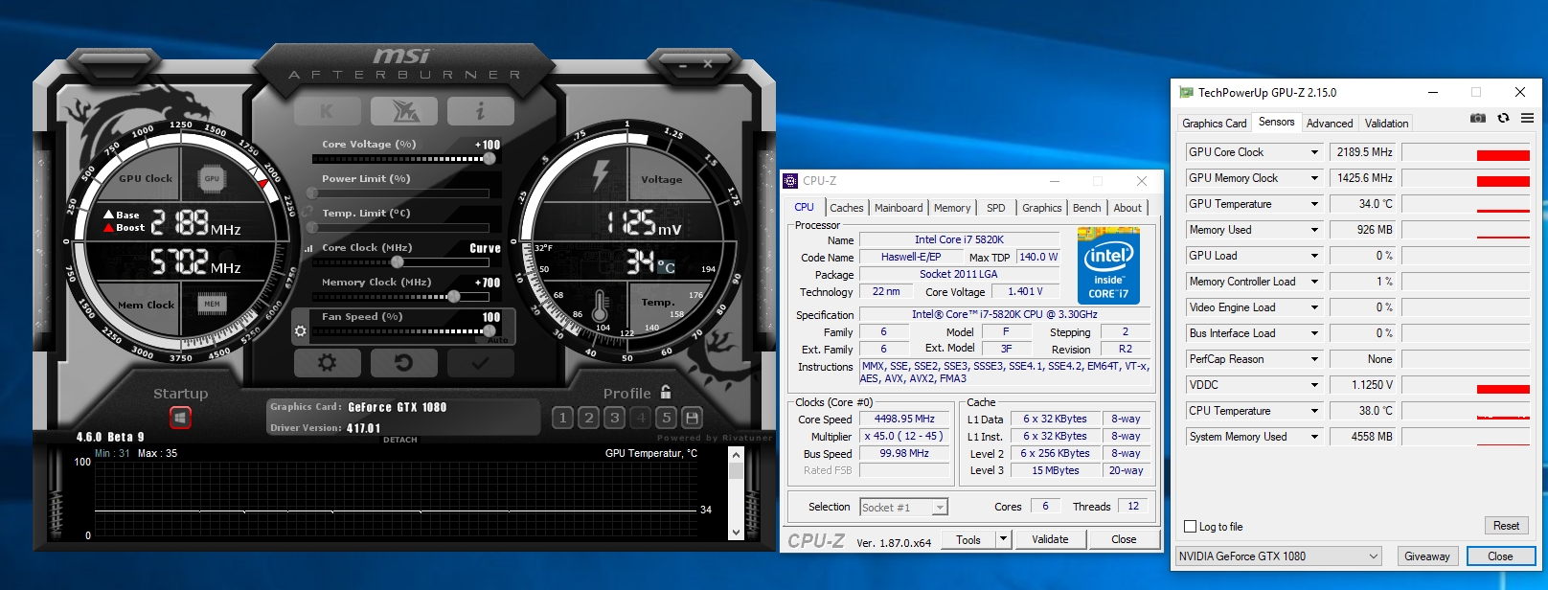Switch to the Caches tab in CPU-Z
The width and height of the screenshot is (1548, 590).
click(847, 208)
